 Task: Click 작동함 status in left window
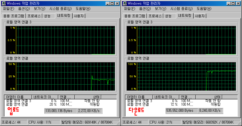pos(95,104)
